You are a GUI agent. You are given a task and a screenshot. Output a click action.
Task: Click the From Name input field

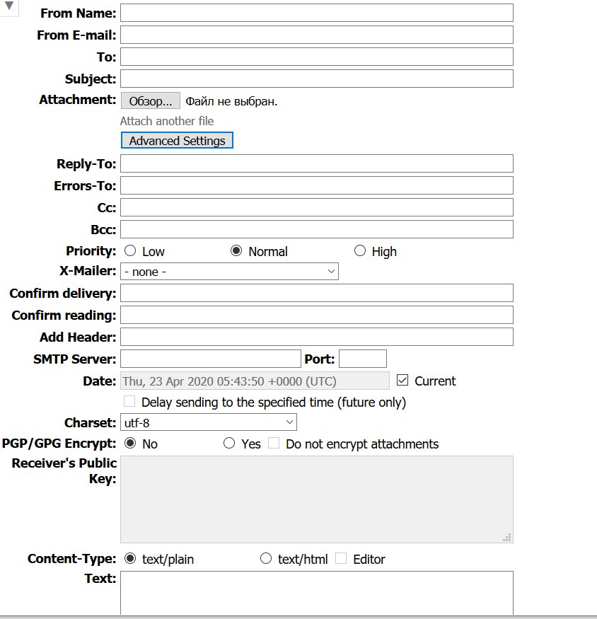(316, 13)
